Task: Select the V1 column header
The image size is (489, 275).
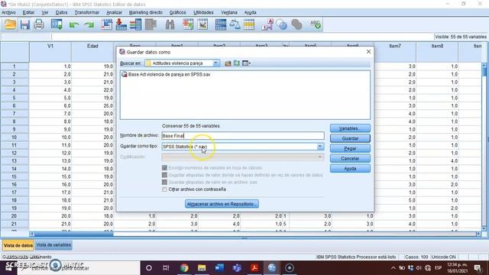Action: point(50,52)
